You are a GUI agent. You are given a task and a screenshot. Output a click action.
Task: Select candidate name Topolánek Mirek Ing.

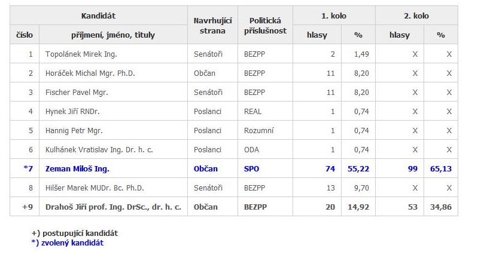tap(81, 54)
